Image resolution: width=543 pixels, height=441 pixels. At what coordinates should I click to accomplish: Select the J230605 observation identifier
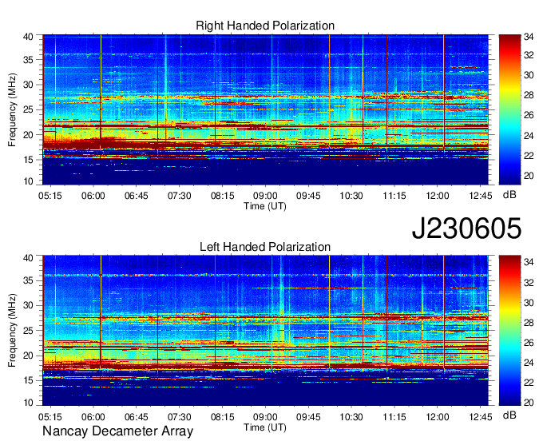point(466,228)
